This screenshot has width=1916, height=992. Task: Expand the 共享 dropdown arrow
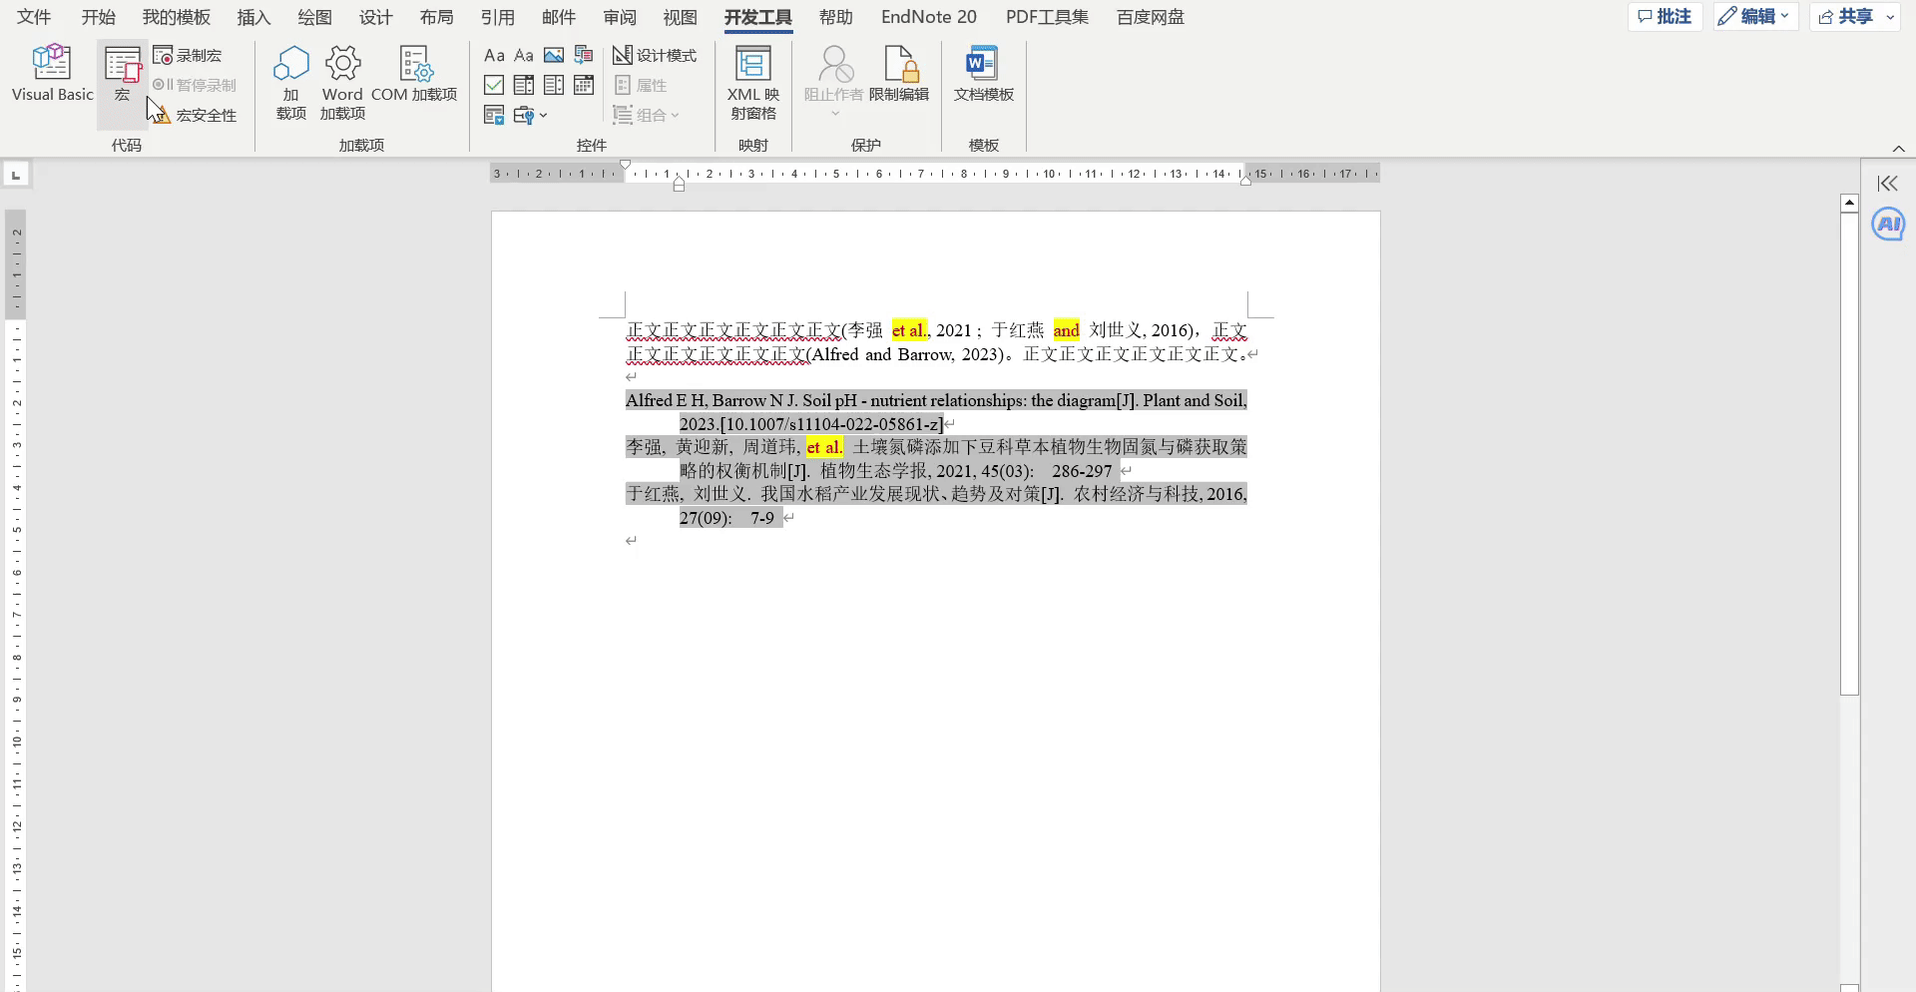click(1890, 17)
